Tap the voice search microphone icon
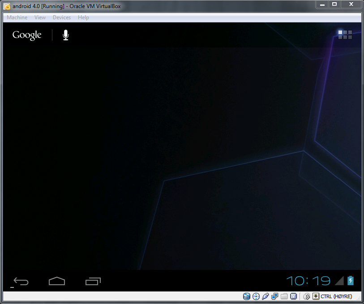The image size is (364, 304). pyautogui.click(x=65, y=35)
